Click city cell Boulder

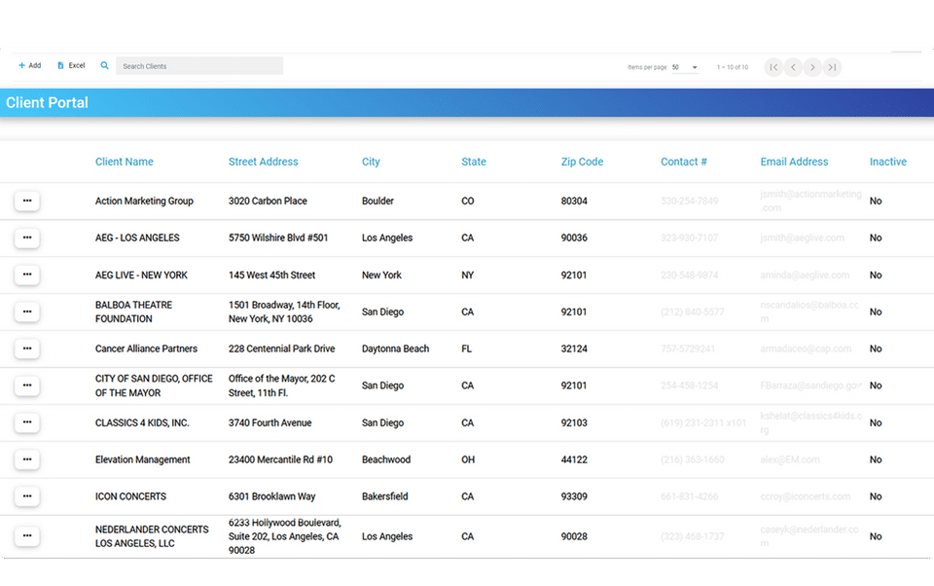pos(377,201)
